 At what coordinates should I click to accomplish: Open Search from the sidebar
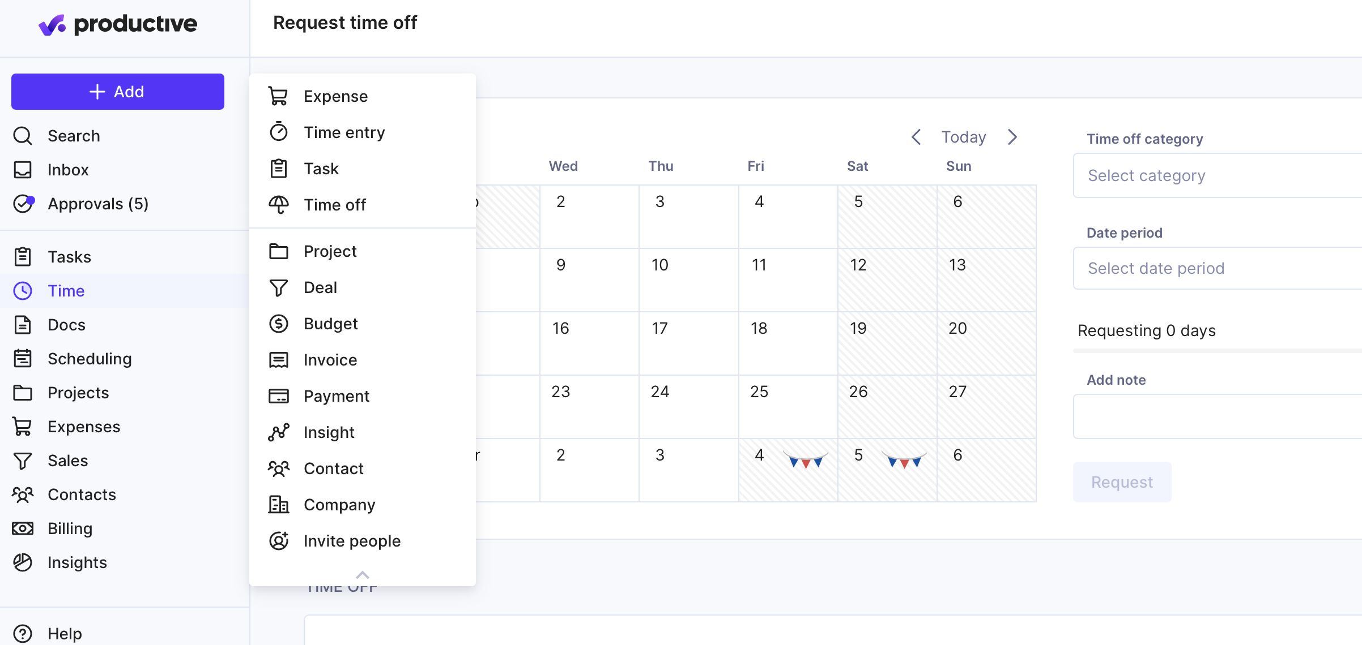coord(74,136)
